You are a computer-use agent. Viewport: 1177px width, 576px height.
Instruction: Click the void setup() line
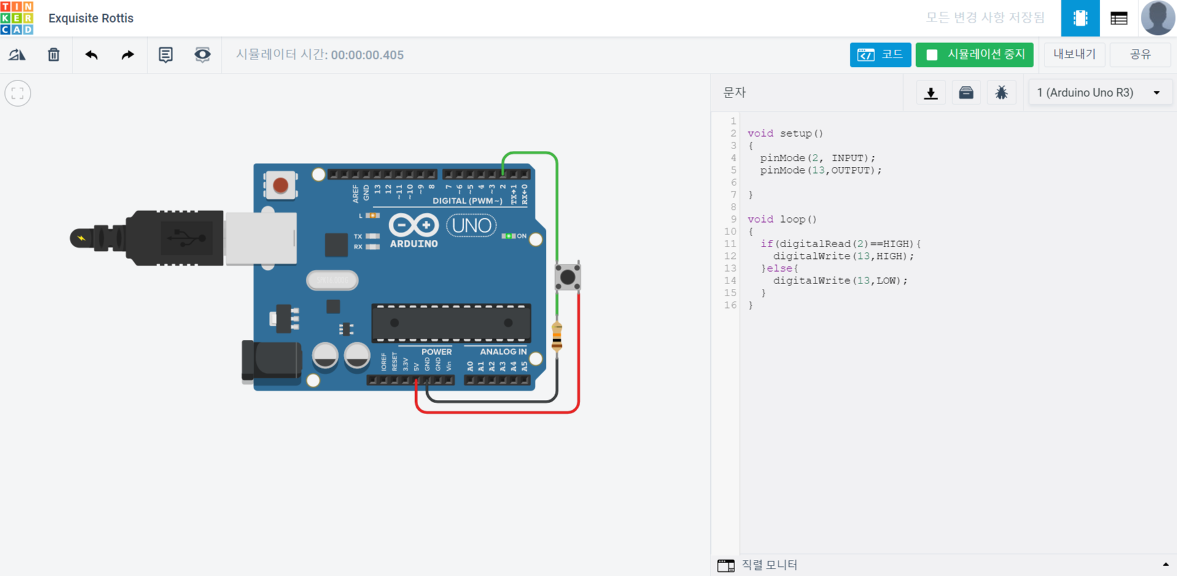[785, 133]
